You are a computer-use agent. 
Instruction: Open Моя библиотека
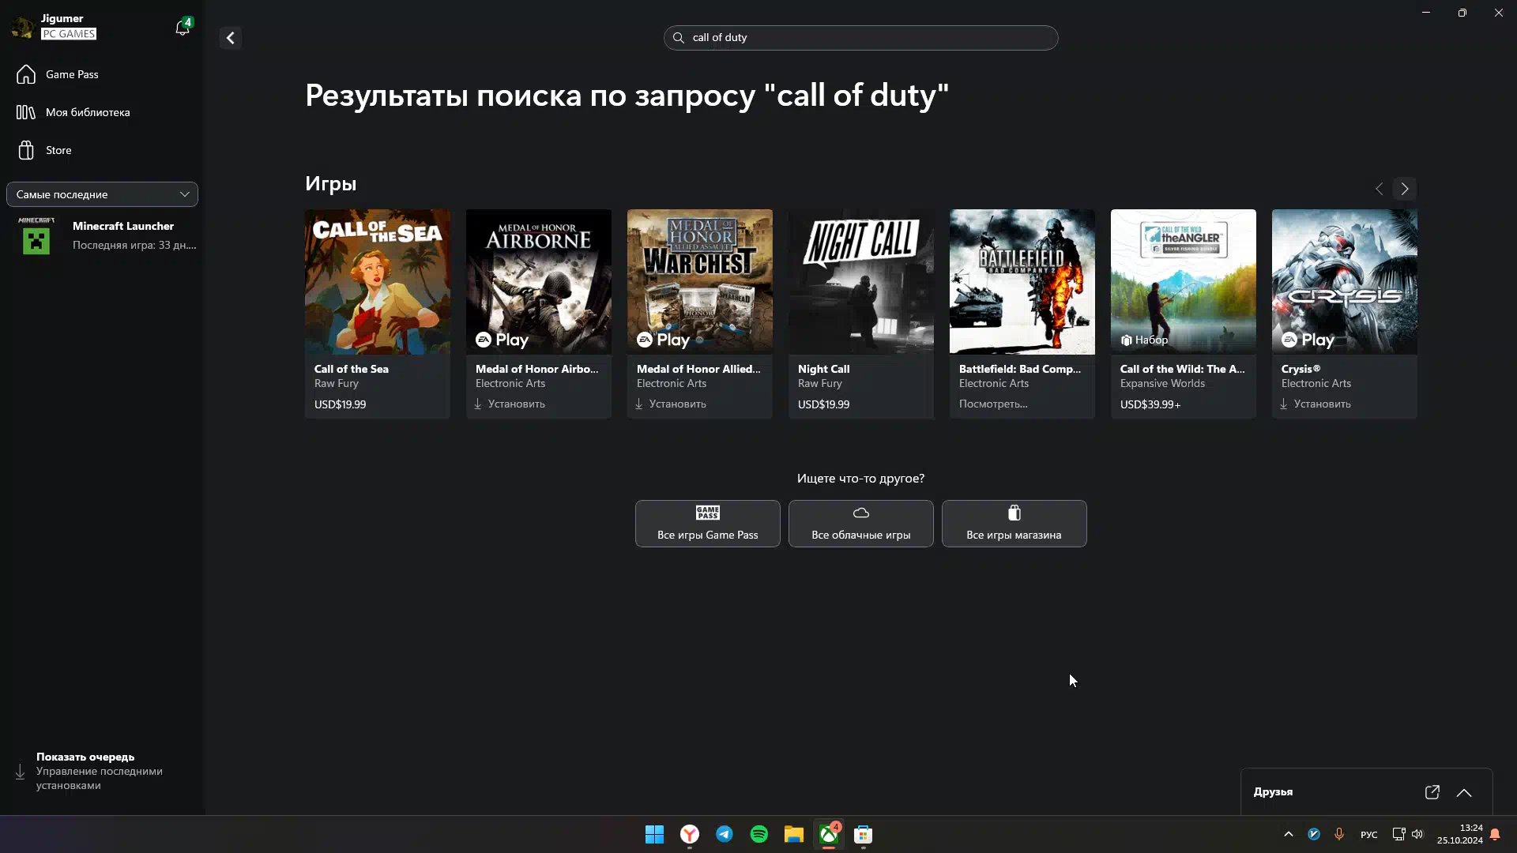[x=102, y=112]
